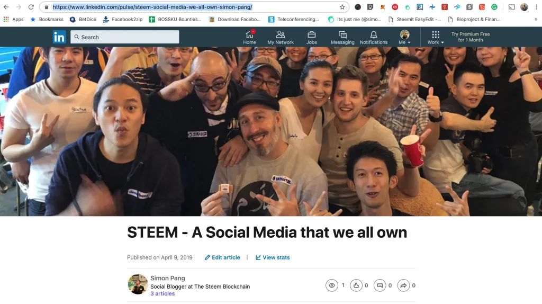Bookmark page with the star icon

coord(342,7)
